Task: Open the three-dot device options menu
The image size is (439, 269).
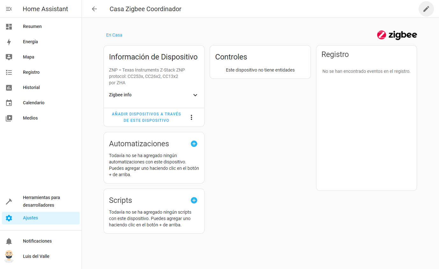Action: 191,117
